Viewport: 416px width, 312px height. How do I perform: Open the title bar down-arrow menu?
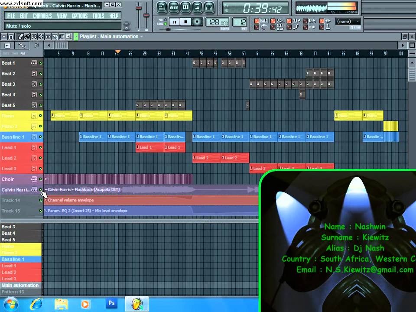(x=107, y=5)
